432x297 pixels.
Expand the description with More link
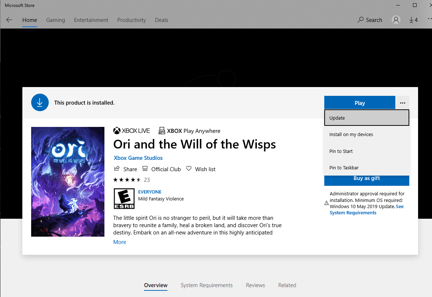pos(119,242)
